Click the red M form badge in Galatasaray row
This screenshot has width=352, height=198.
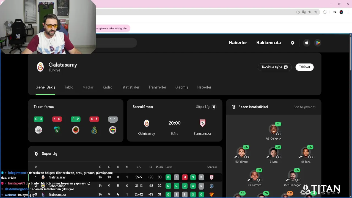[185, 177]
